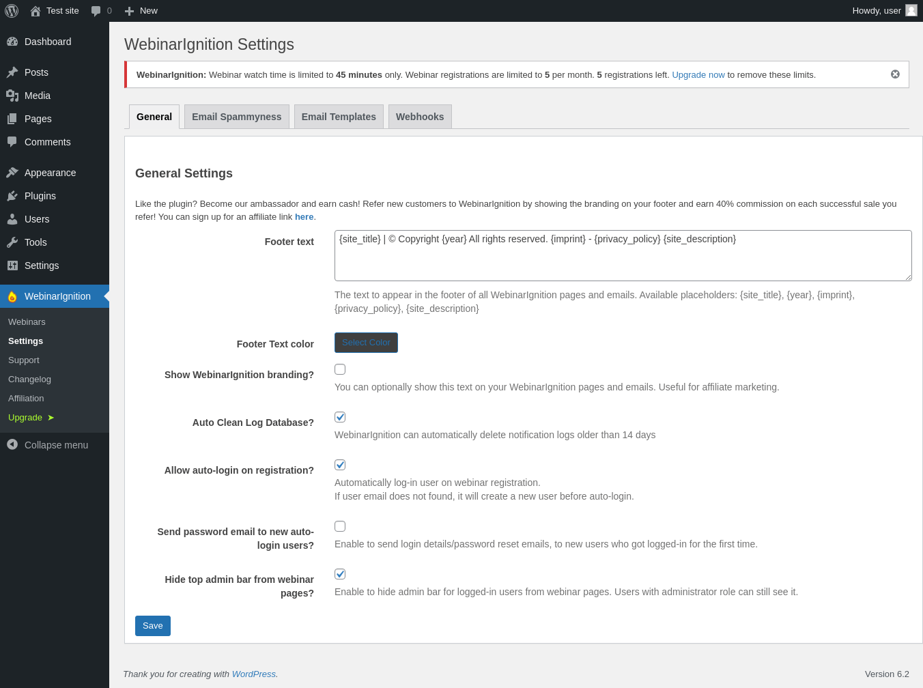
Task: Enable Show WebinarIgnition branding checkbox
Action: 340,369
